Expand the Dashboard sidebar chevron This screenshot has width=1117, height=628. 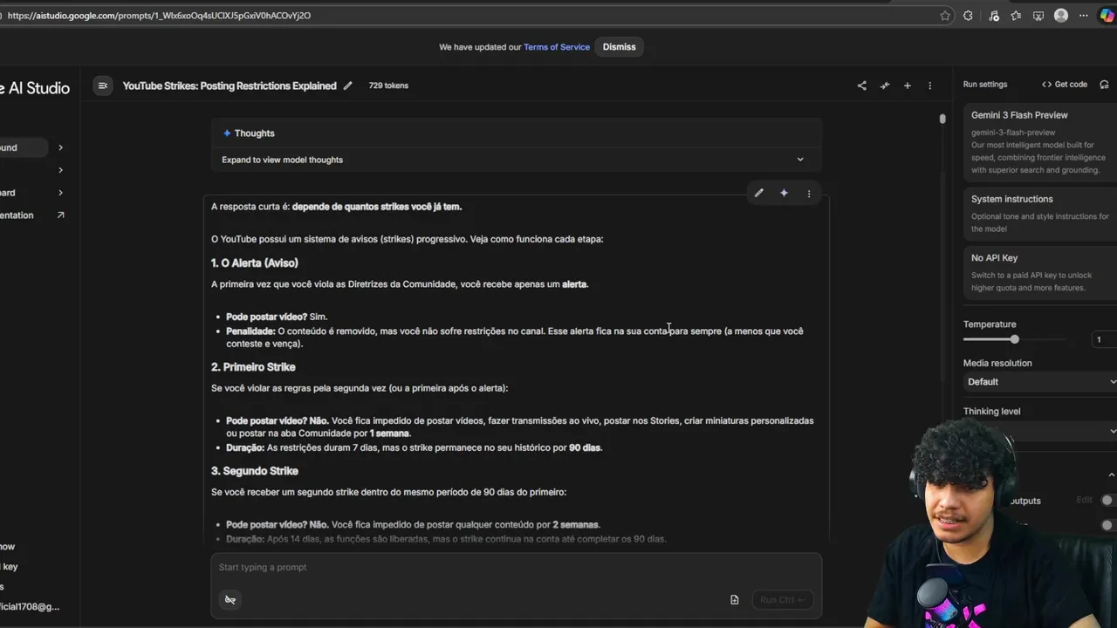(60, 193)
